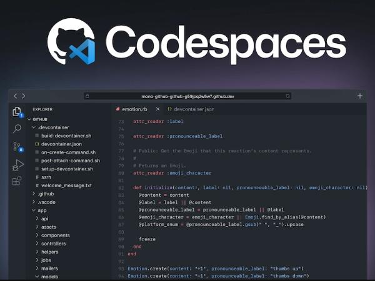Open the Source Control view icon
The image size is (375, 281).
tap(17, 146)
